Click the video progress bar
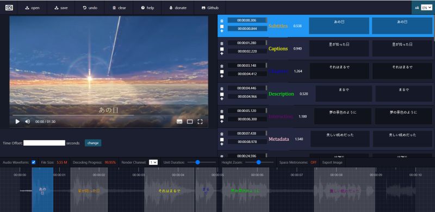The width and height of the screenshot is (435, 212). [x=108, y=115]
